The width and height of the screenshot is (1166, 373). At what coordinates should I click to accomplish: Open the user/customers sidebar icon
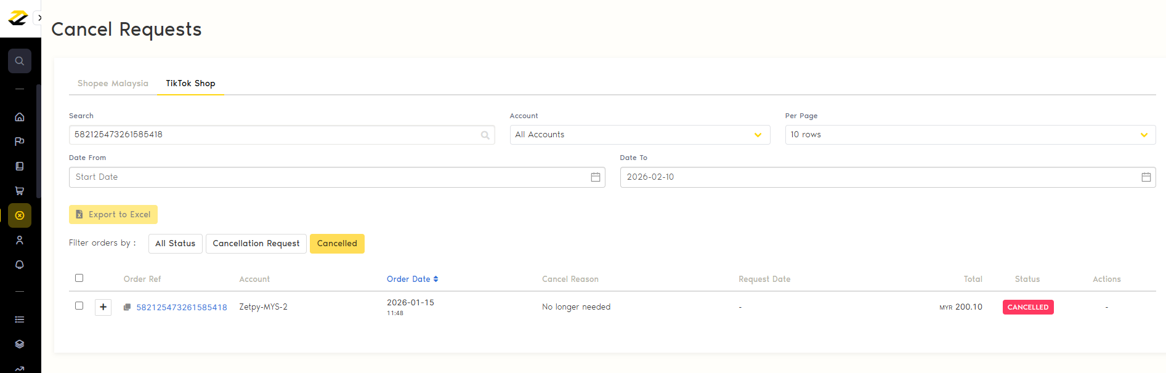[20, 240]
